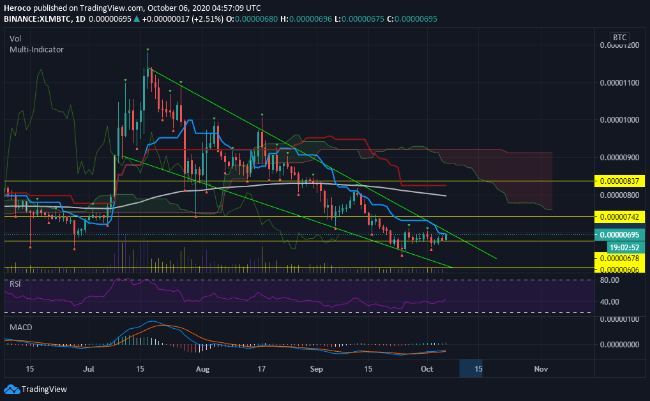
Task: Click the Sep label on the time axis
Action: [x=316, y=368]
